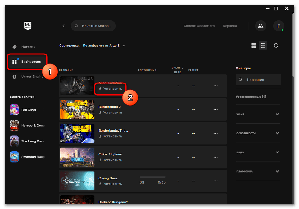Click the Epic Games logo

28,26
